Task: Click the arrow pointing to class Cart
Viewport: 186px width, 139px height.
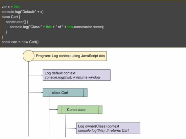Action: [36, 93]
